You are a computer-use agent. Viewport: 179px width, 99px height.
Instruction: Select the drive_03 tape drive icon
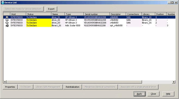point(7,23)
